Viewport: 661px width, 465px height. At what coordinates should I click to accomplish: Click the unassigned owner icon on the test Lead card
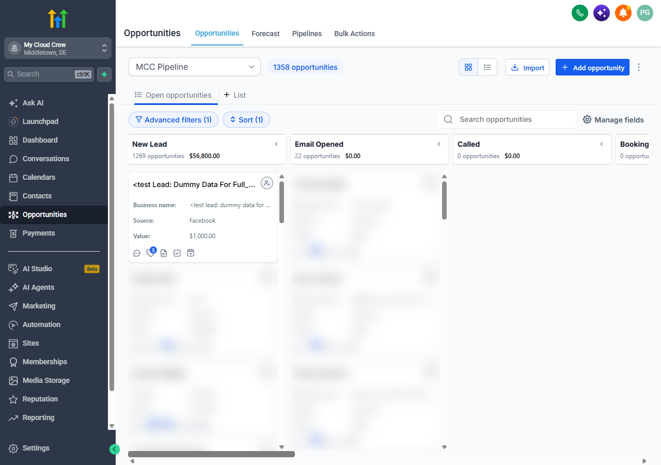pos(267,183)
